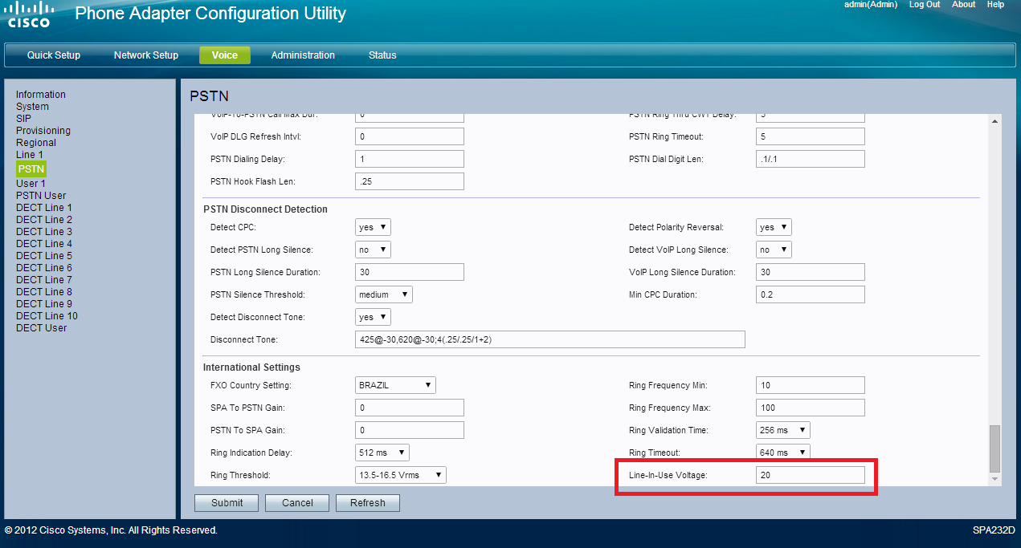
Task: Open the Ring Timeout 640 ms dropdown
Action: pyautogui.click(x=783, y=453)
